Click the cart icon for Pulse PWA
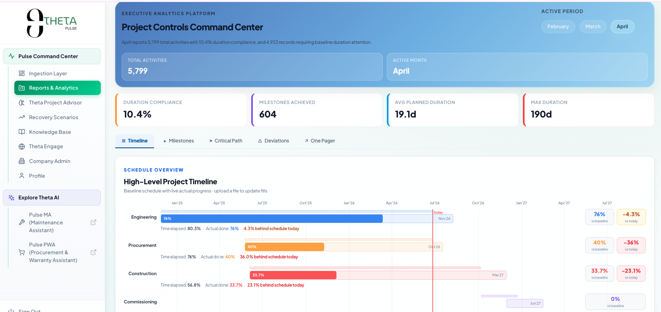 pyautogui.click(x=22, y=252)
